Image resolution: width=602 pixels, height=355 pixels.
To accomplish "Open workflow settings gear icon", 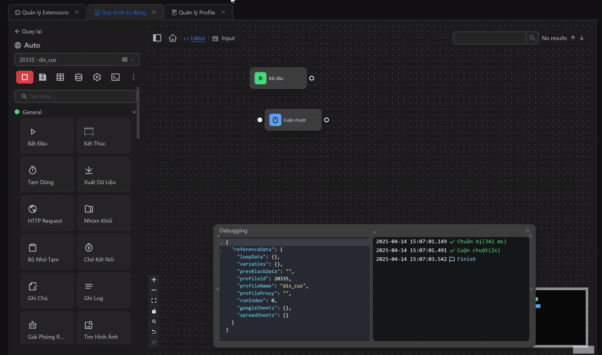I will coord(97,77).
